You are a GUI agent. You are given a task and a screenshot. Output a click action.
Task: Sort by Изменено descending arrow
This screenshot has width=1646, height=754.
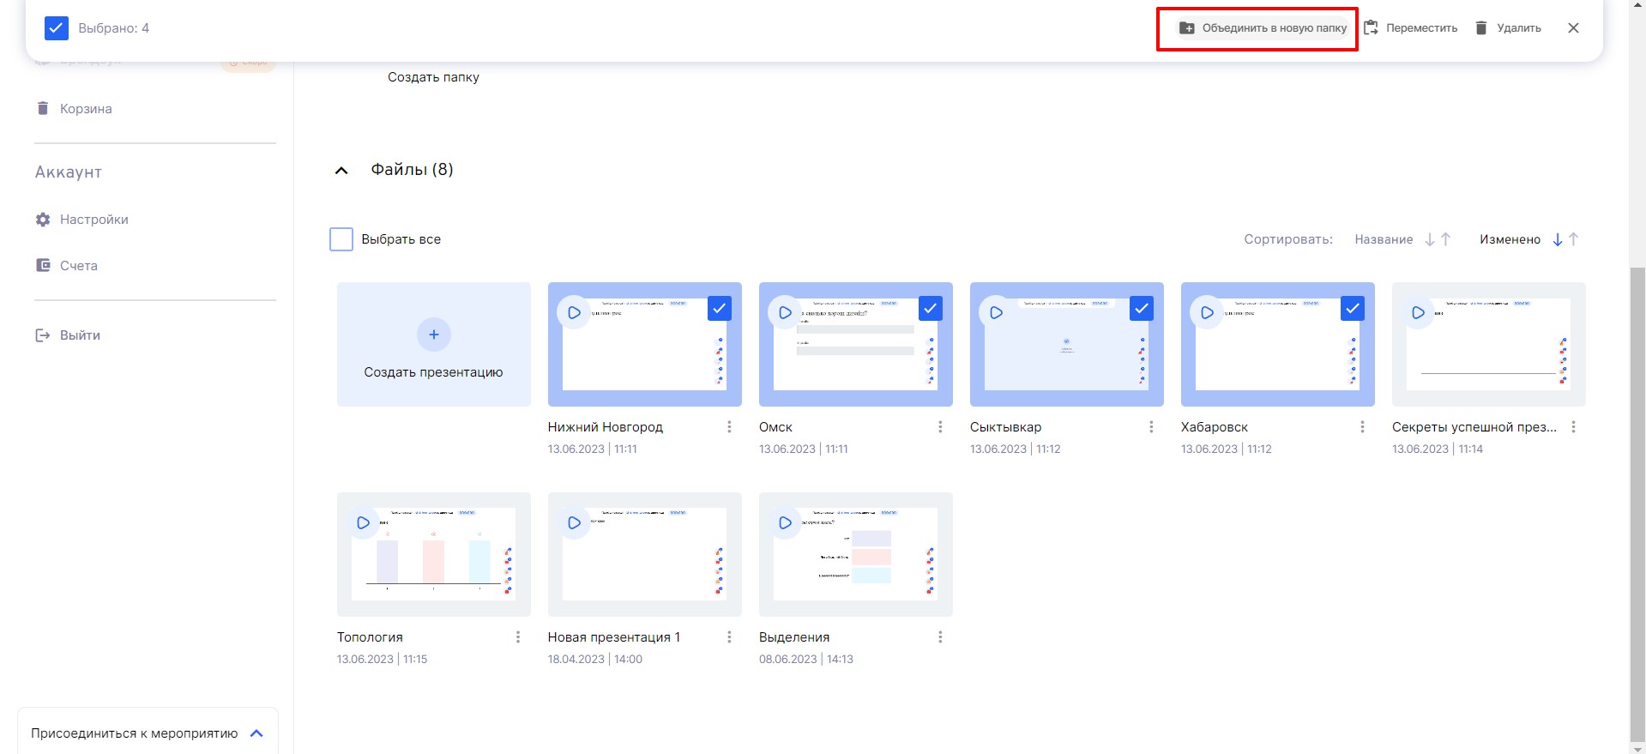click(x=1558, y=240)
